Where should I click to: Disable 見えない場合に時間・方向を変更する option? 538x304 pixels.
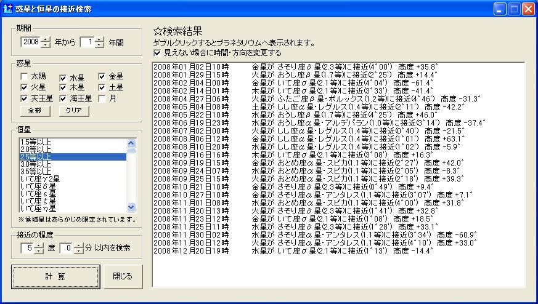tap(157, 53)
